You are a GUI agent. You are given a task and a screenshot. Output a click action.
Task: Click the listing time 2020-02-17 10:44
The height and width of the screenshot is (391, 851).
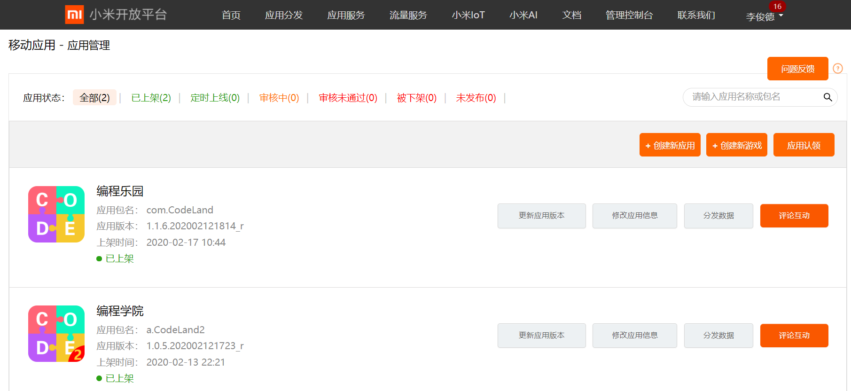pos(186,242)
